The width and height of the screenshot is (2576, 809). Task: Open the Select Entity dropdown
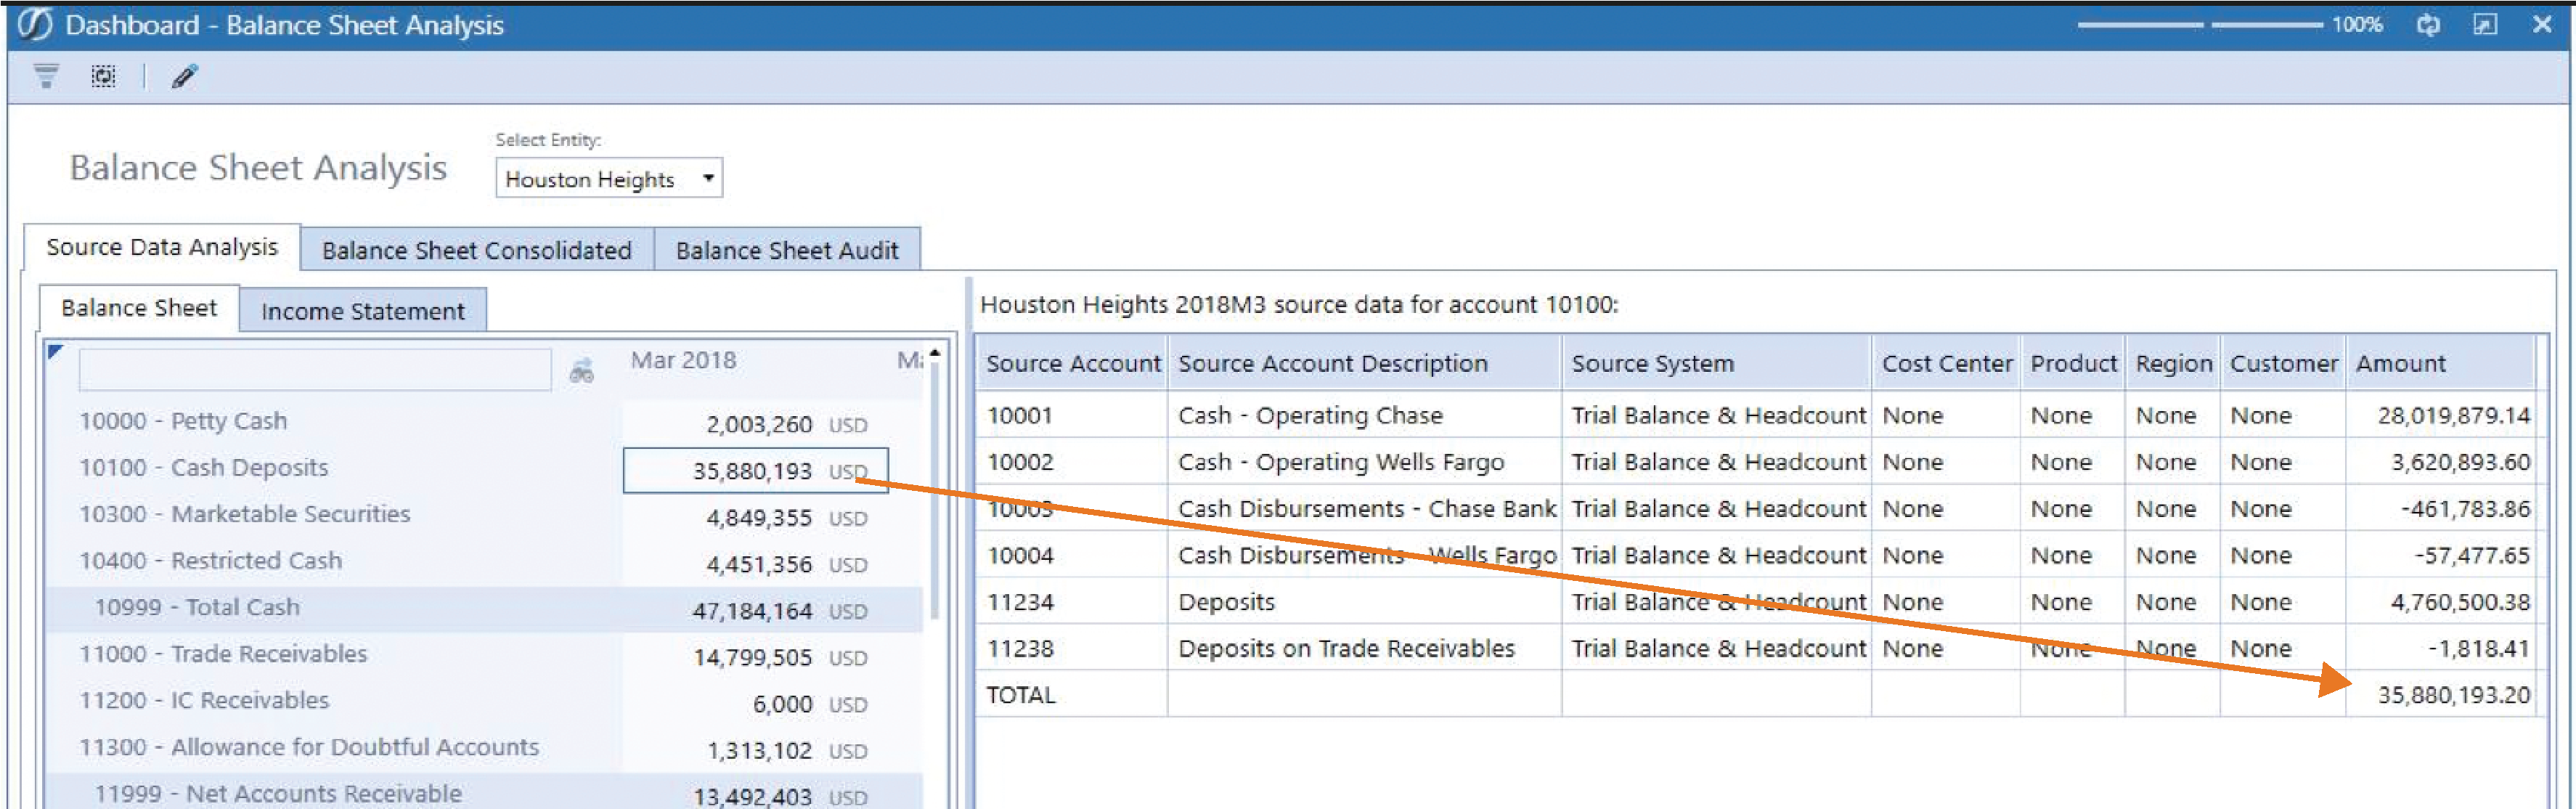[608, 179]
